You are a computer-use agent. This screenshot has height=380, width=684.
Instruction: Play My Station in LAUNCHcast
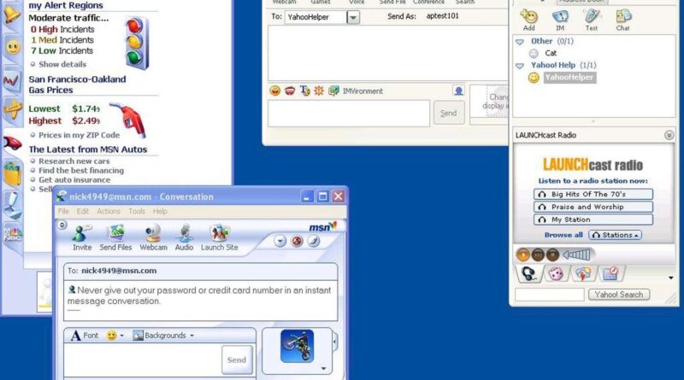(593, 219)
